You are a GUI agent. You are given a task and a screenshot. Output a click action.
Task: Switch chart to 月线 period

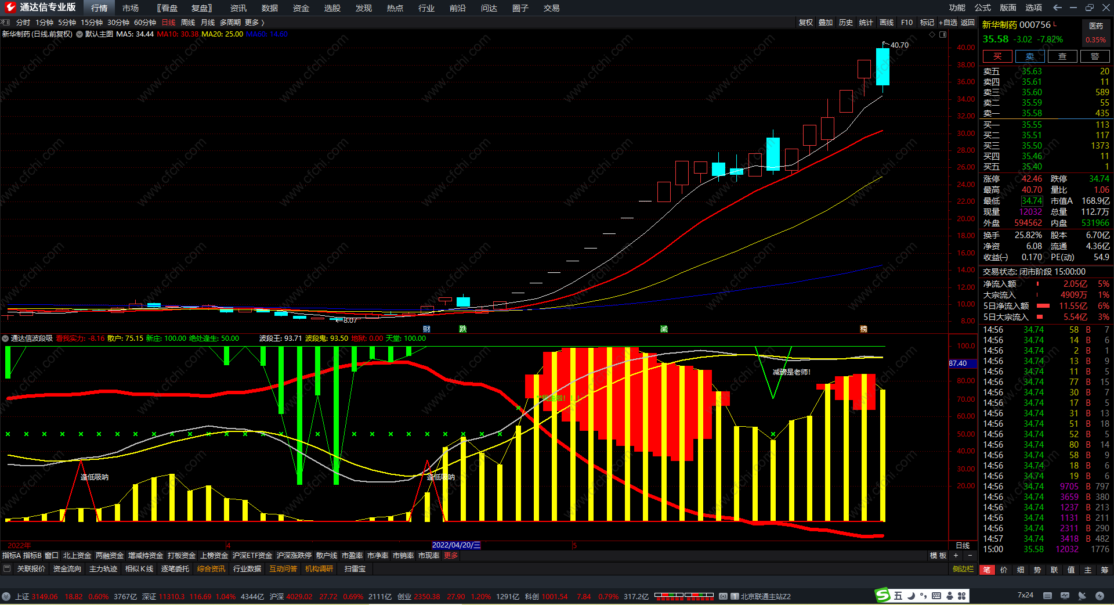[x=208, y=23]
